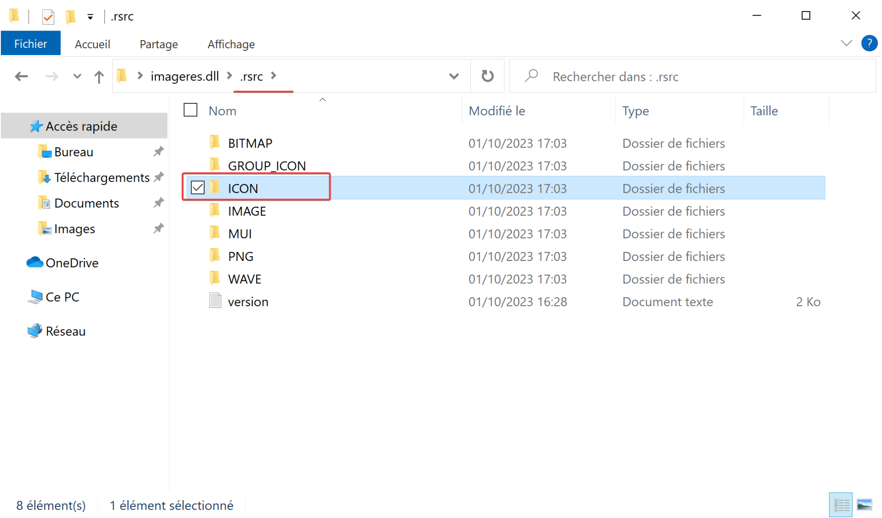Click imageres.dll in the breadcrumb path
The height and width of the screenshot is (518, 882).
[184, 76]
